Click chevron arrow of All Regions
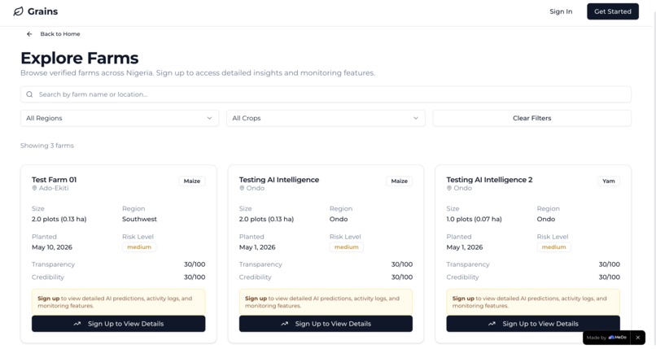 pyautogui.click(x=209, y=118)
